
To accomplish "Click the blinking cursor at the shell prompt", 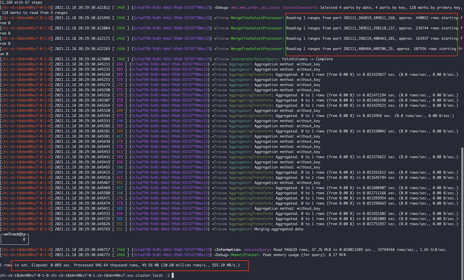I will (173, 275).
